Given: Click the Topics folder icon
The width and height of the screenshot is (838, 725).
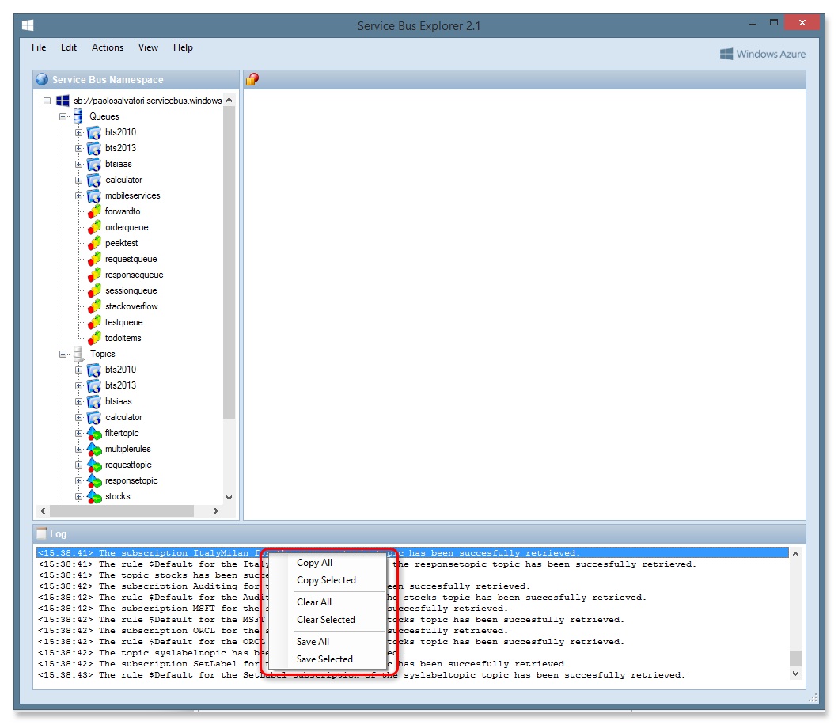Looking at the screenshot, I should (78, 354).
